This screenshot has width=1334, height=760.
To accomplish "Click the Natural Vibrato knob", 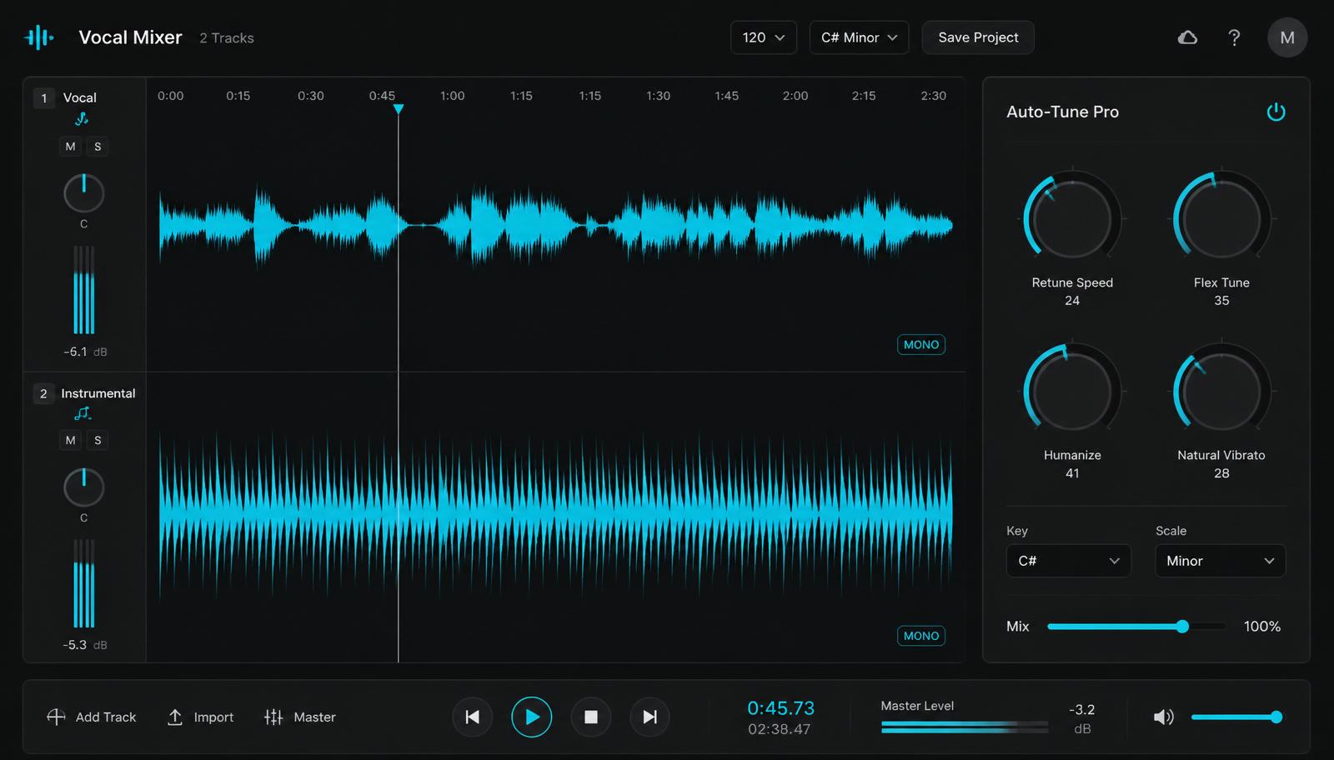I will tap(1221, 392).
